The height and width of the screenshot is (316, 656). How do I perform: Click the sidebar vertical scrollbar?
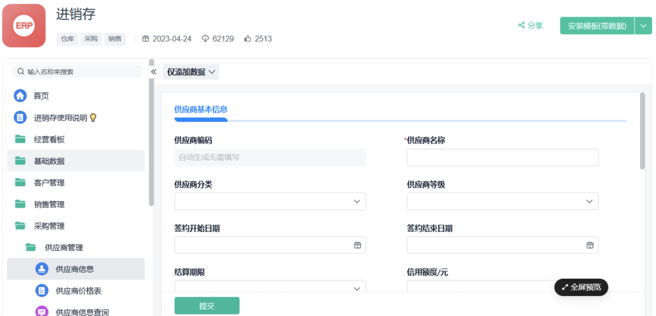click(x=151, y=132)
